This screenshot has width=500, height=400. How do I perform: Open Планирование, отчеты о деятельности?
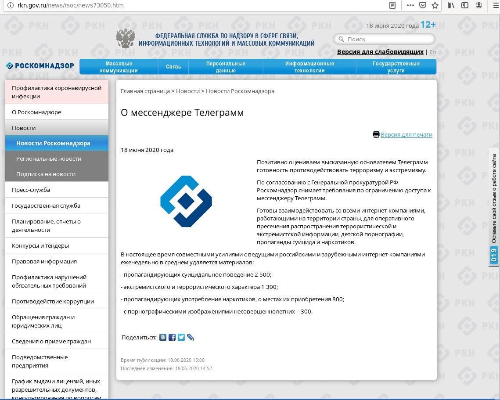point(57,226)
